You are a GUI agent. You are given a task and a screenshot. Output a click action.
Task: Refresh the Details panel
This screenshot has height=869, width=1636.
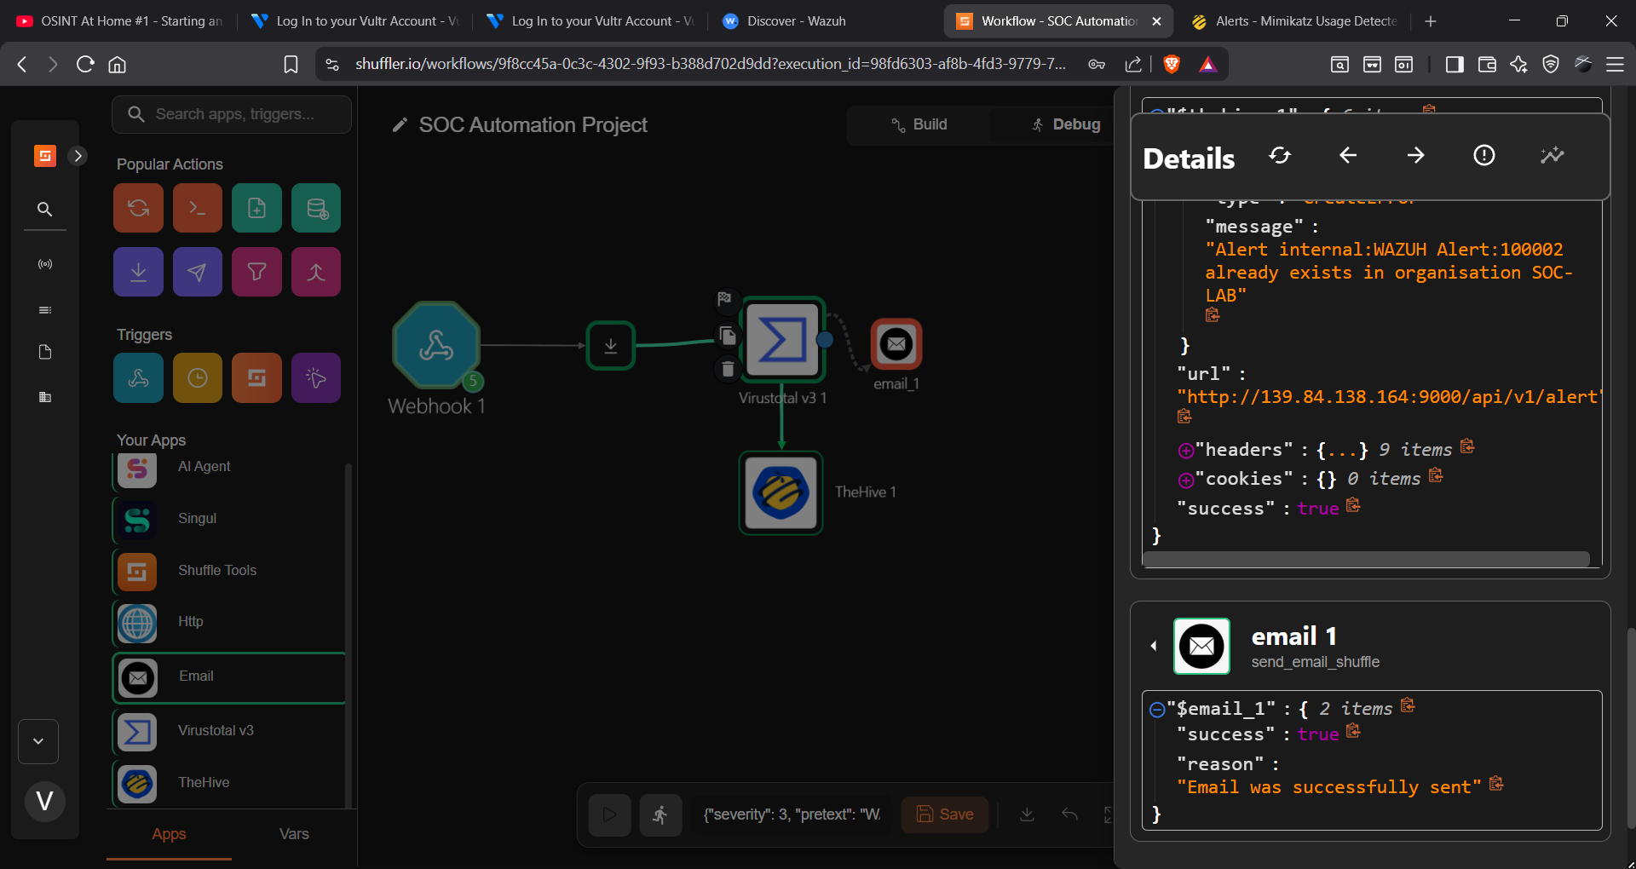[1279, 155]
